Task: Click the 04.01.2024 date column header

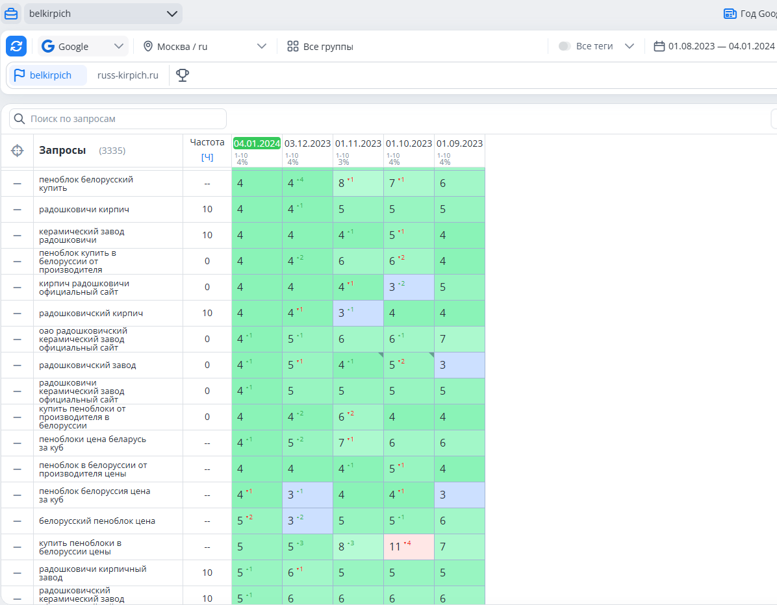Action: pos(257,143)
